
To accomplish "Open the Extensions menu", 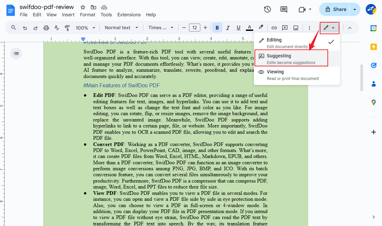I will coord(129,15).
